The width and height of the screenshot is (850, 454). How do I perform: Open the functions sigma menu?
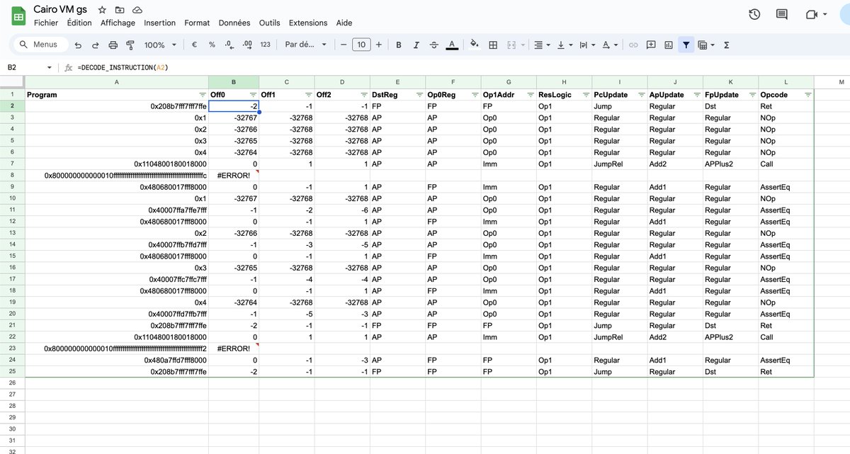point(726,45)
